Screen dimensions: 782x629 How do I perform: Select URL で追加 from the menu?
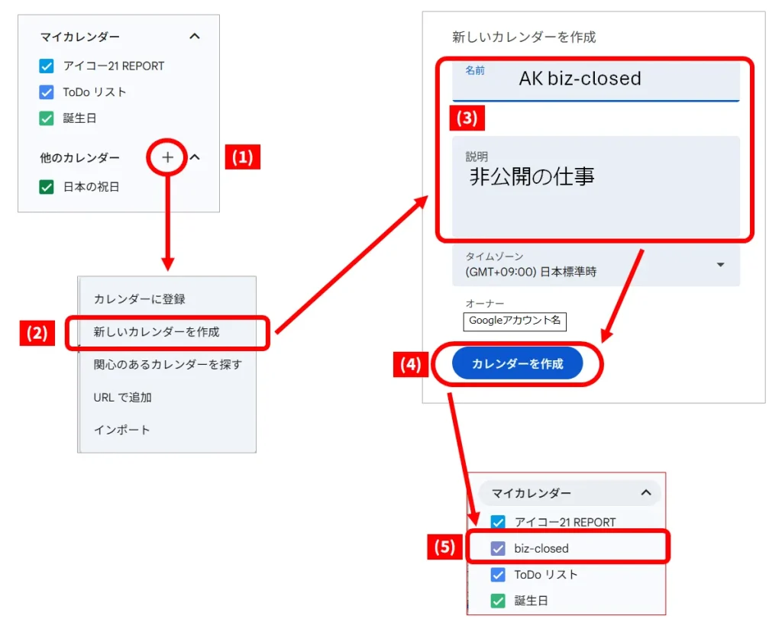point(123,398)
